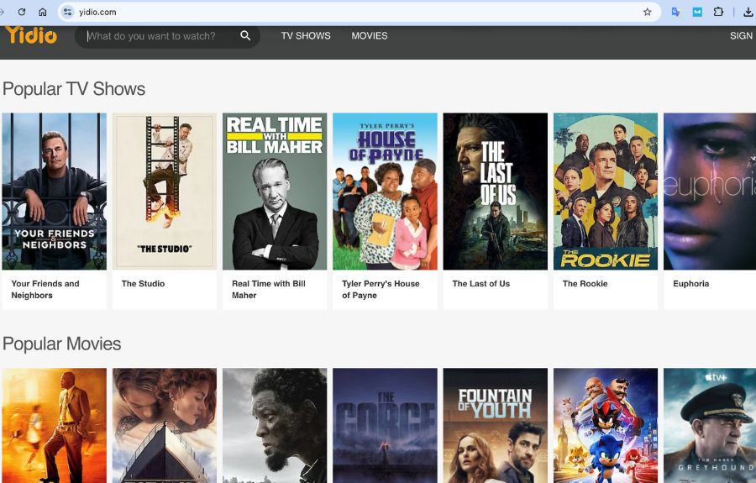This screenshot has height=483, width=756.
Task: Open the Google Translate extension icon
Action: point(675,12)
